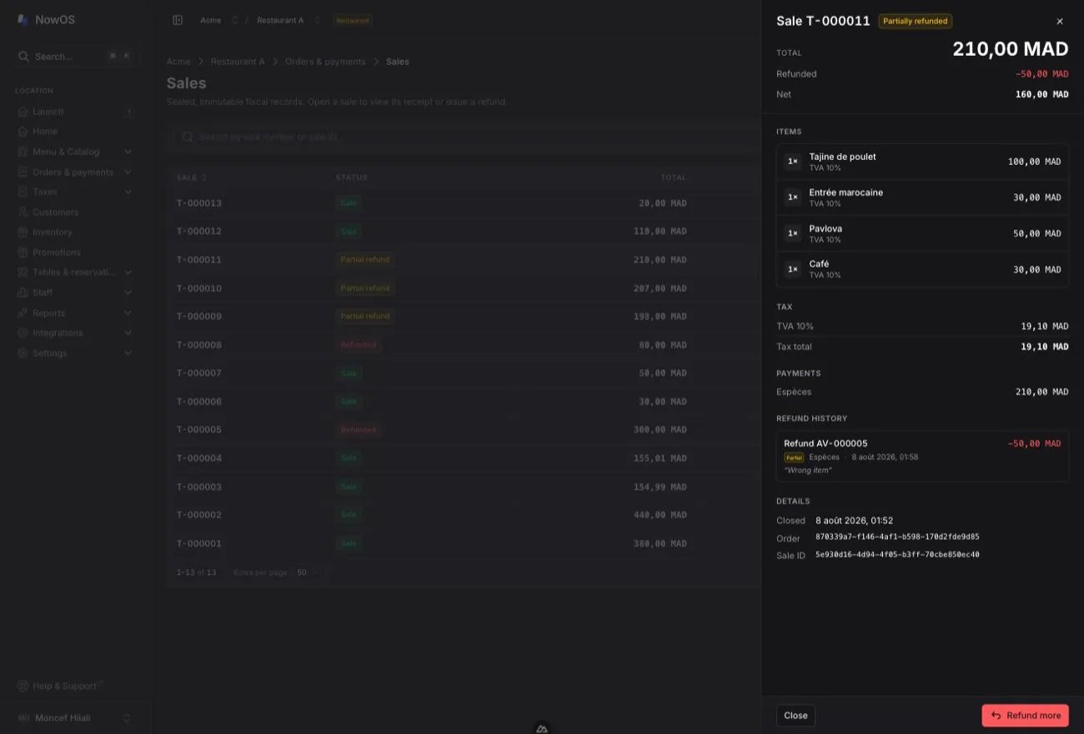The height and width of the screenshot is (734, 1084).
Task: Click the NowOS logo icon
Action: pyautogui.click(x=23, y=20)
